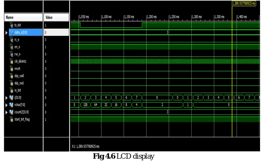
Task: Click the tx_bit signal icon
Action: point(11,25)
